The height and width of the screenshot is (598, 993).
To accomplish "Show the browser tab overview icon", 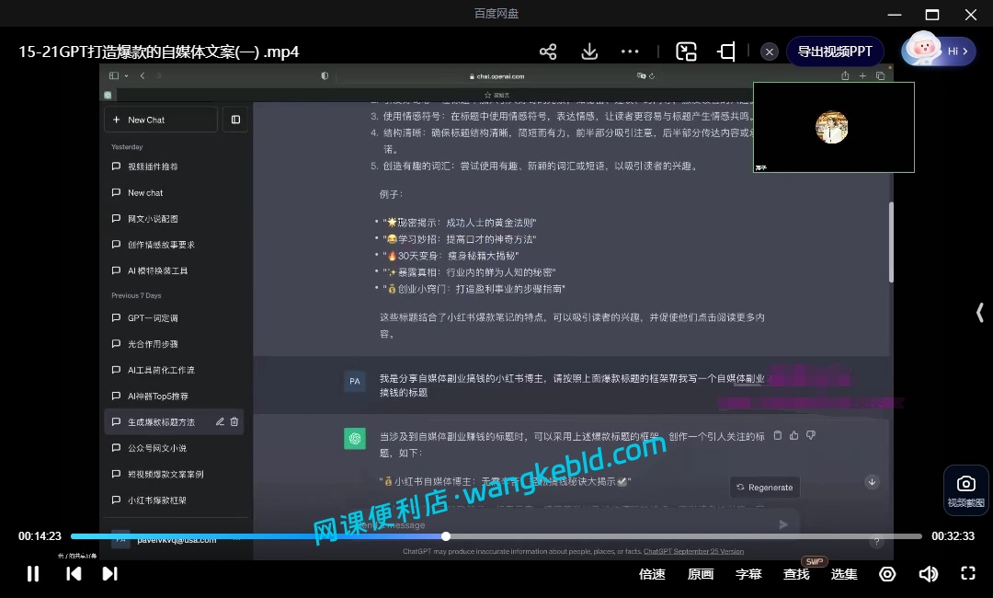I will click(x=880, y=75).
